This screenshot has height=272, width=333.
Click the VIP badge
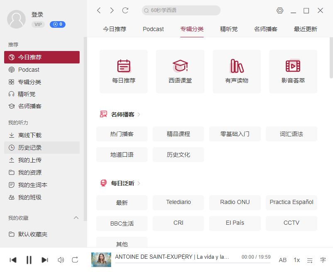click(x=38, y=24)
